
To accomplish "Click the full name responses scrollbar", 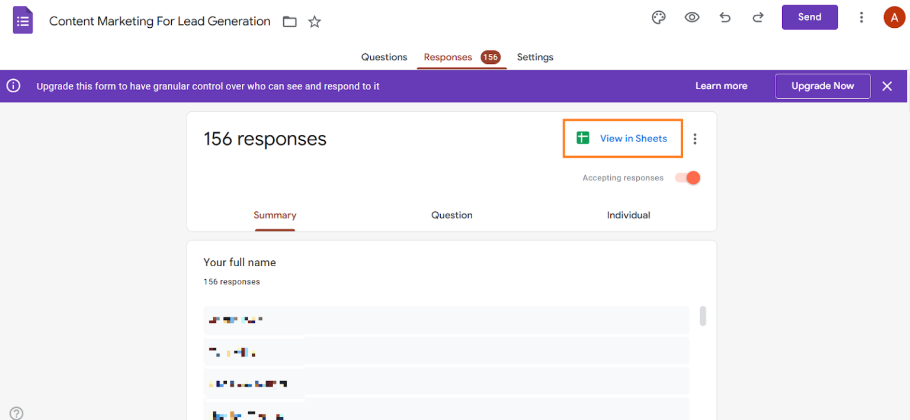I will click(x=703, y=316).
